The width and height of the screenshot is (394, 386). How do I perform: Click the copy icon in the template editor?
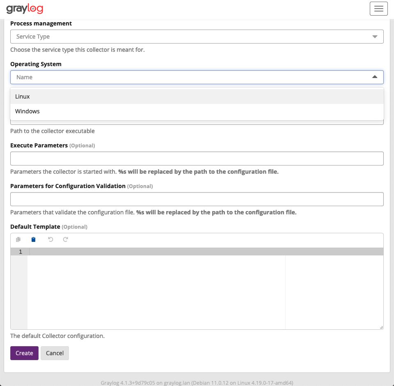[x=18, y=239]
